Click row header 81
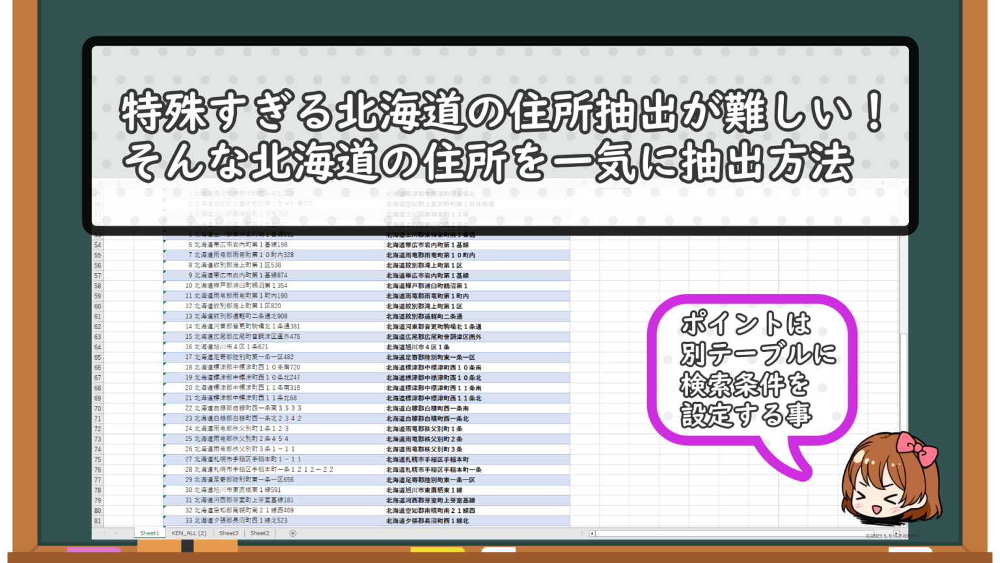Screen dimensions: 1000x563 tap(98, 521)
